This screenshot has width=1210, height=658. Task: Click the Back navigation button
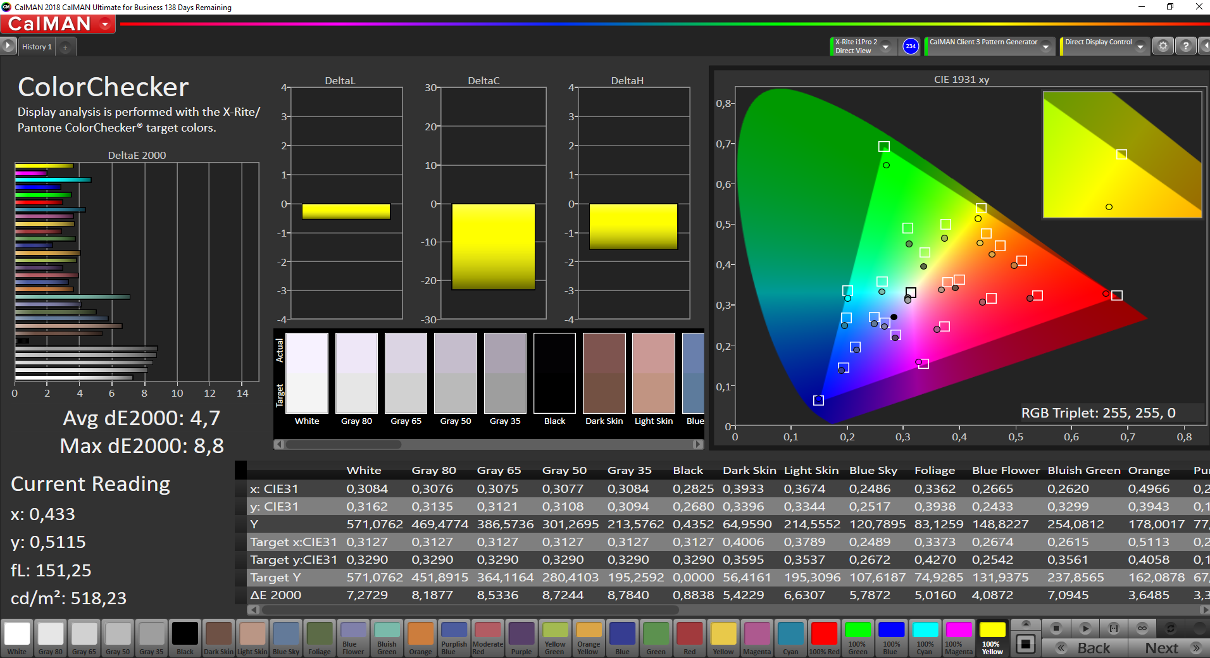point(1085,648)
